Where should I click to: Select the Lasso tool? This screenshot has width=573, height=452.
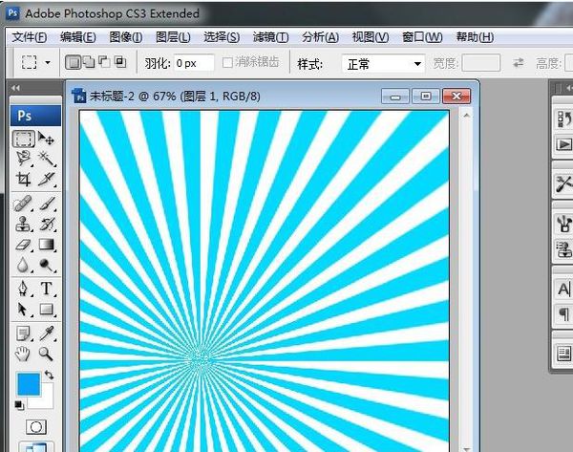[24, 159]
